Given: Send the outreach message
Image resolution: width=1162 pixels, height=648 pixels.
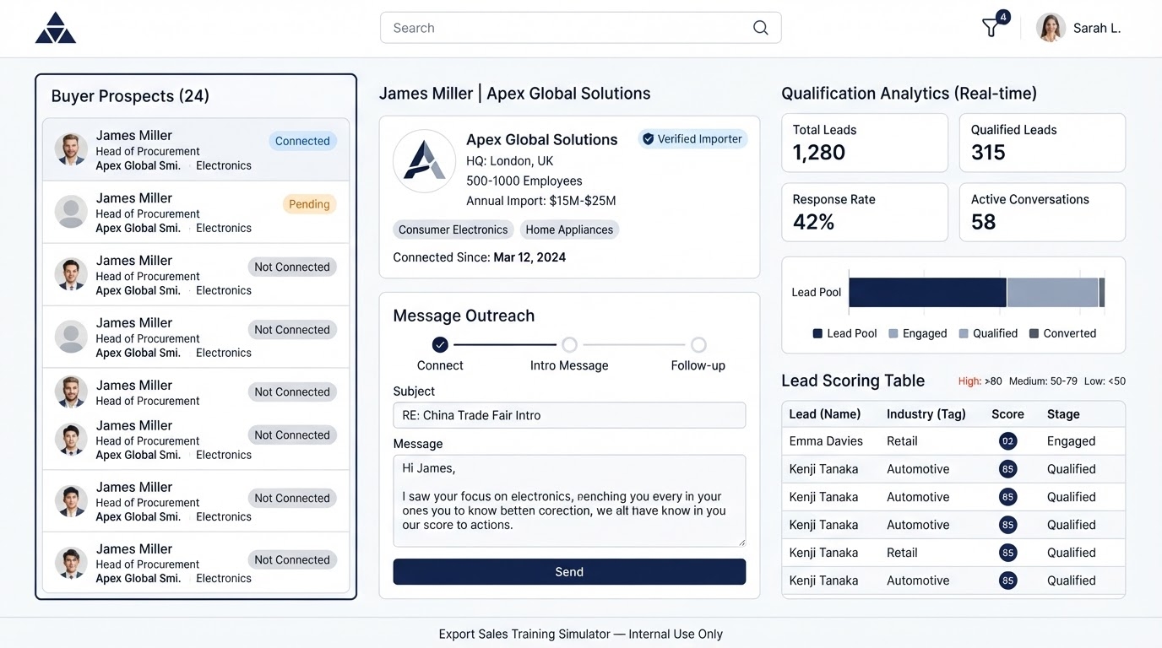Looking at the screenshot, I should [569, 572].
